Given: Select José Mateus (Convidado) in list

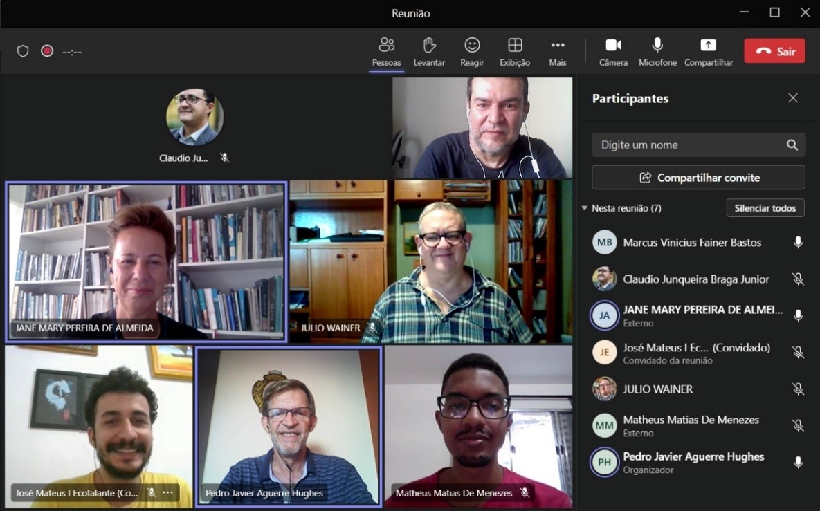Looking at the screenshot, I should tap(698, 353).
